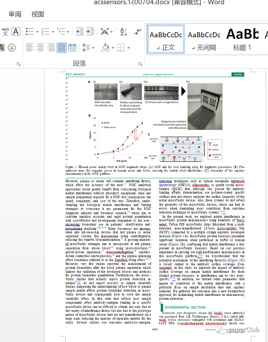Click the character border A icon
The image size is (268, 342).
tap(16, 31)
